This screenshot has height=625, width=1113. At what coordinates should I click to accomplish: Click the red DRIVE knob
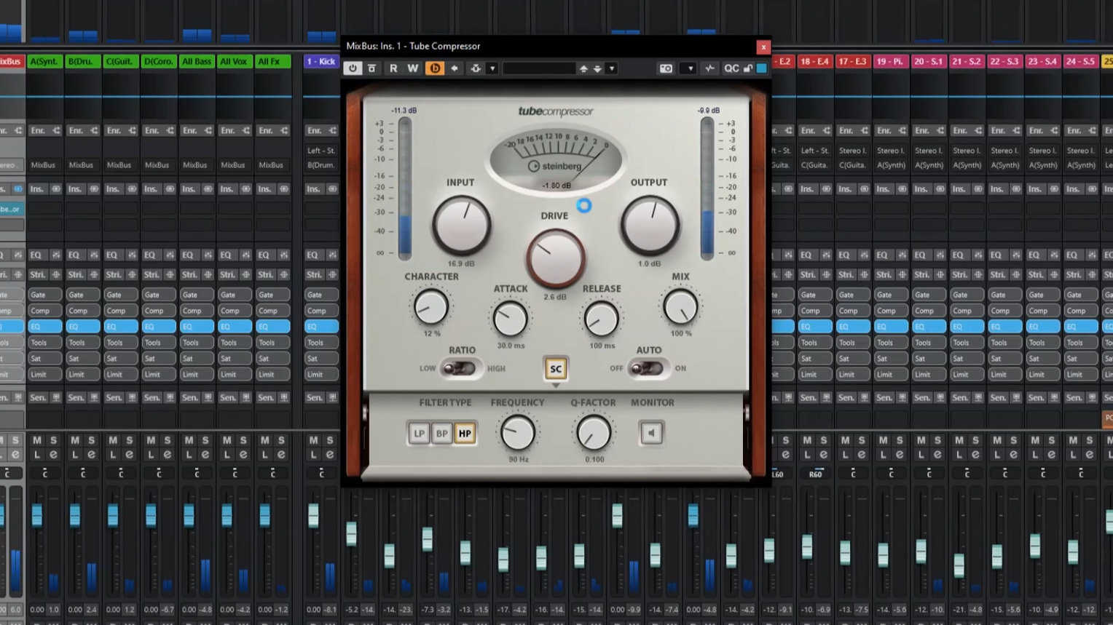point(555,258)
